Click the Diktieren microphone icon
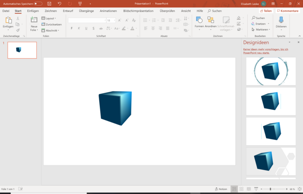Screen dimensions: 303x194 (x=281, y=20)
